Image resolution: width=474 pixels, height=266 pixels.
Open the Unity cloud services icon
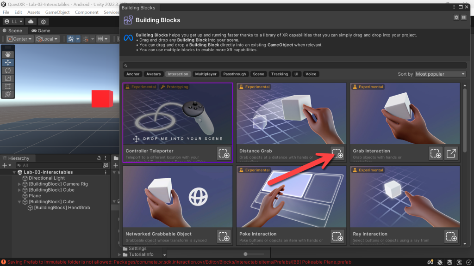(x=31, y=22)
